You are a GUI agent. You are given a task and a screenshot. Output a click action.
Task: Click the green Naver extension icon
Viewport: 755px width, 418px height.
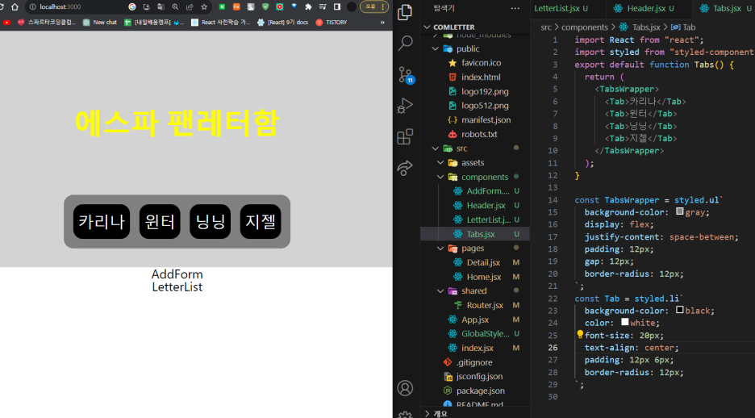(222, 6)
